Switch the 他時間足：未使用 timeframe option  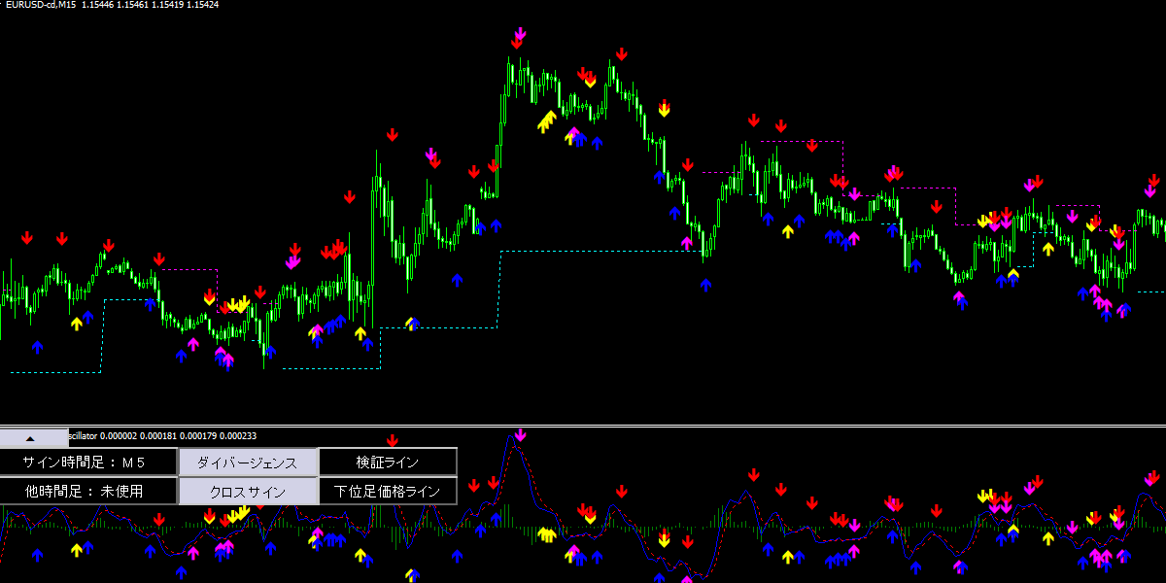coord(88,491)
